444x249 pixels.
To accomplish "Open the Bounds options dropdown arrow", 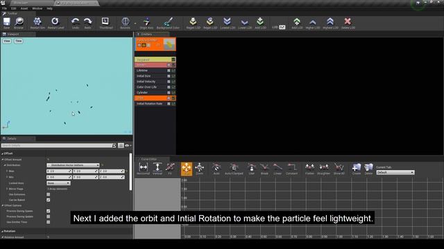I will point(135,23).
